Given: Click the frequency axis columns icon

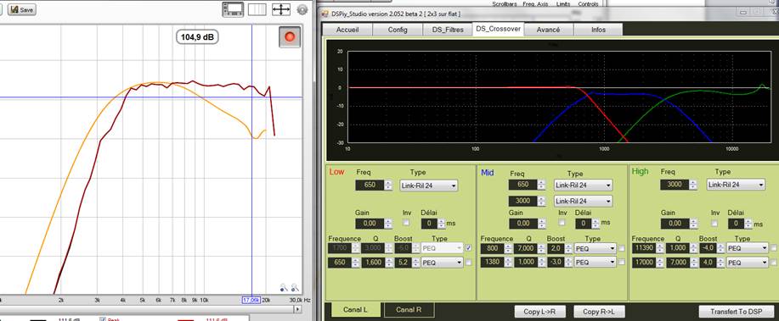Looking at the screenshot, I should (x=257, y=9).
